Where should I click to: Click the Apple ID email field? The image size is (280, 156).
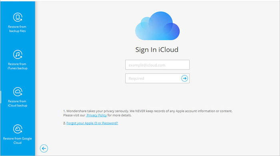[157, 65]
